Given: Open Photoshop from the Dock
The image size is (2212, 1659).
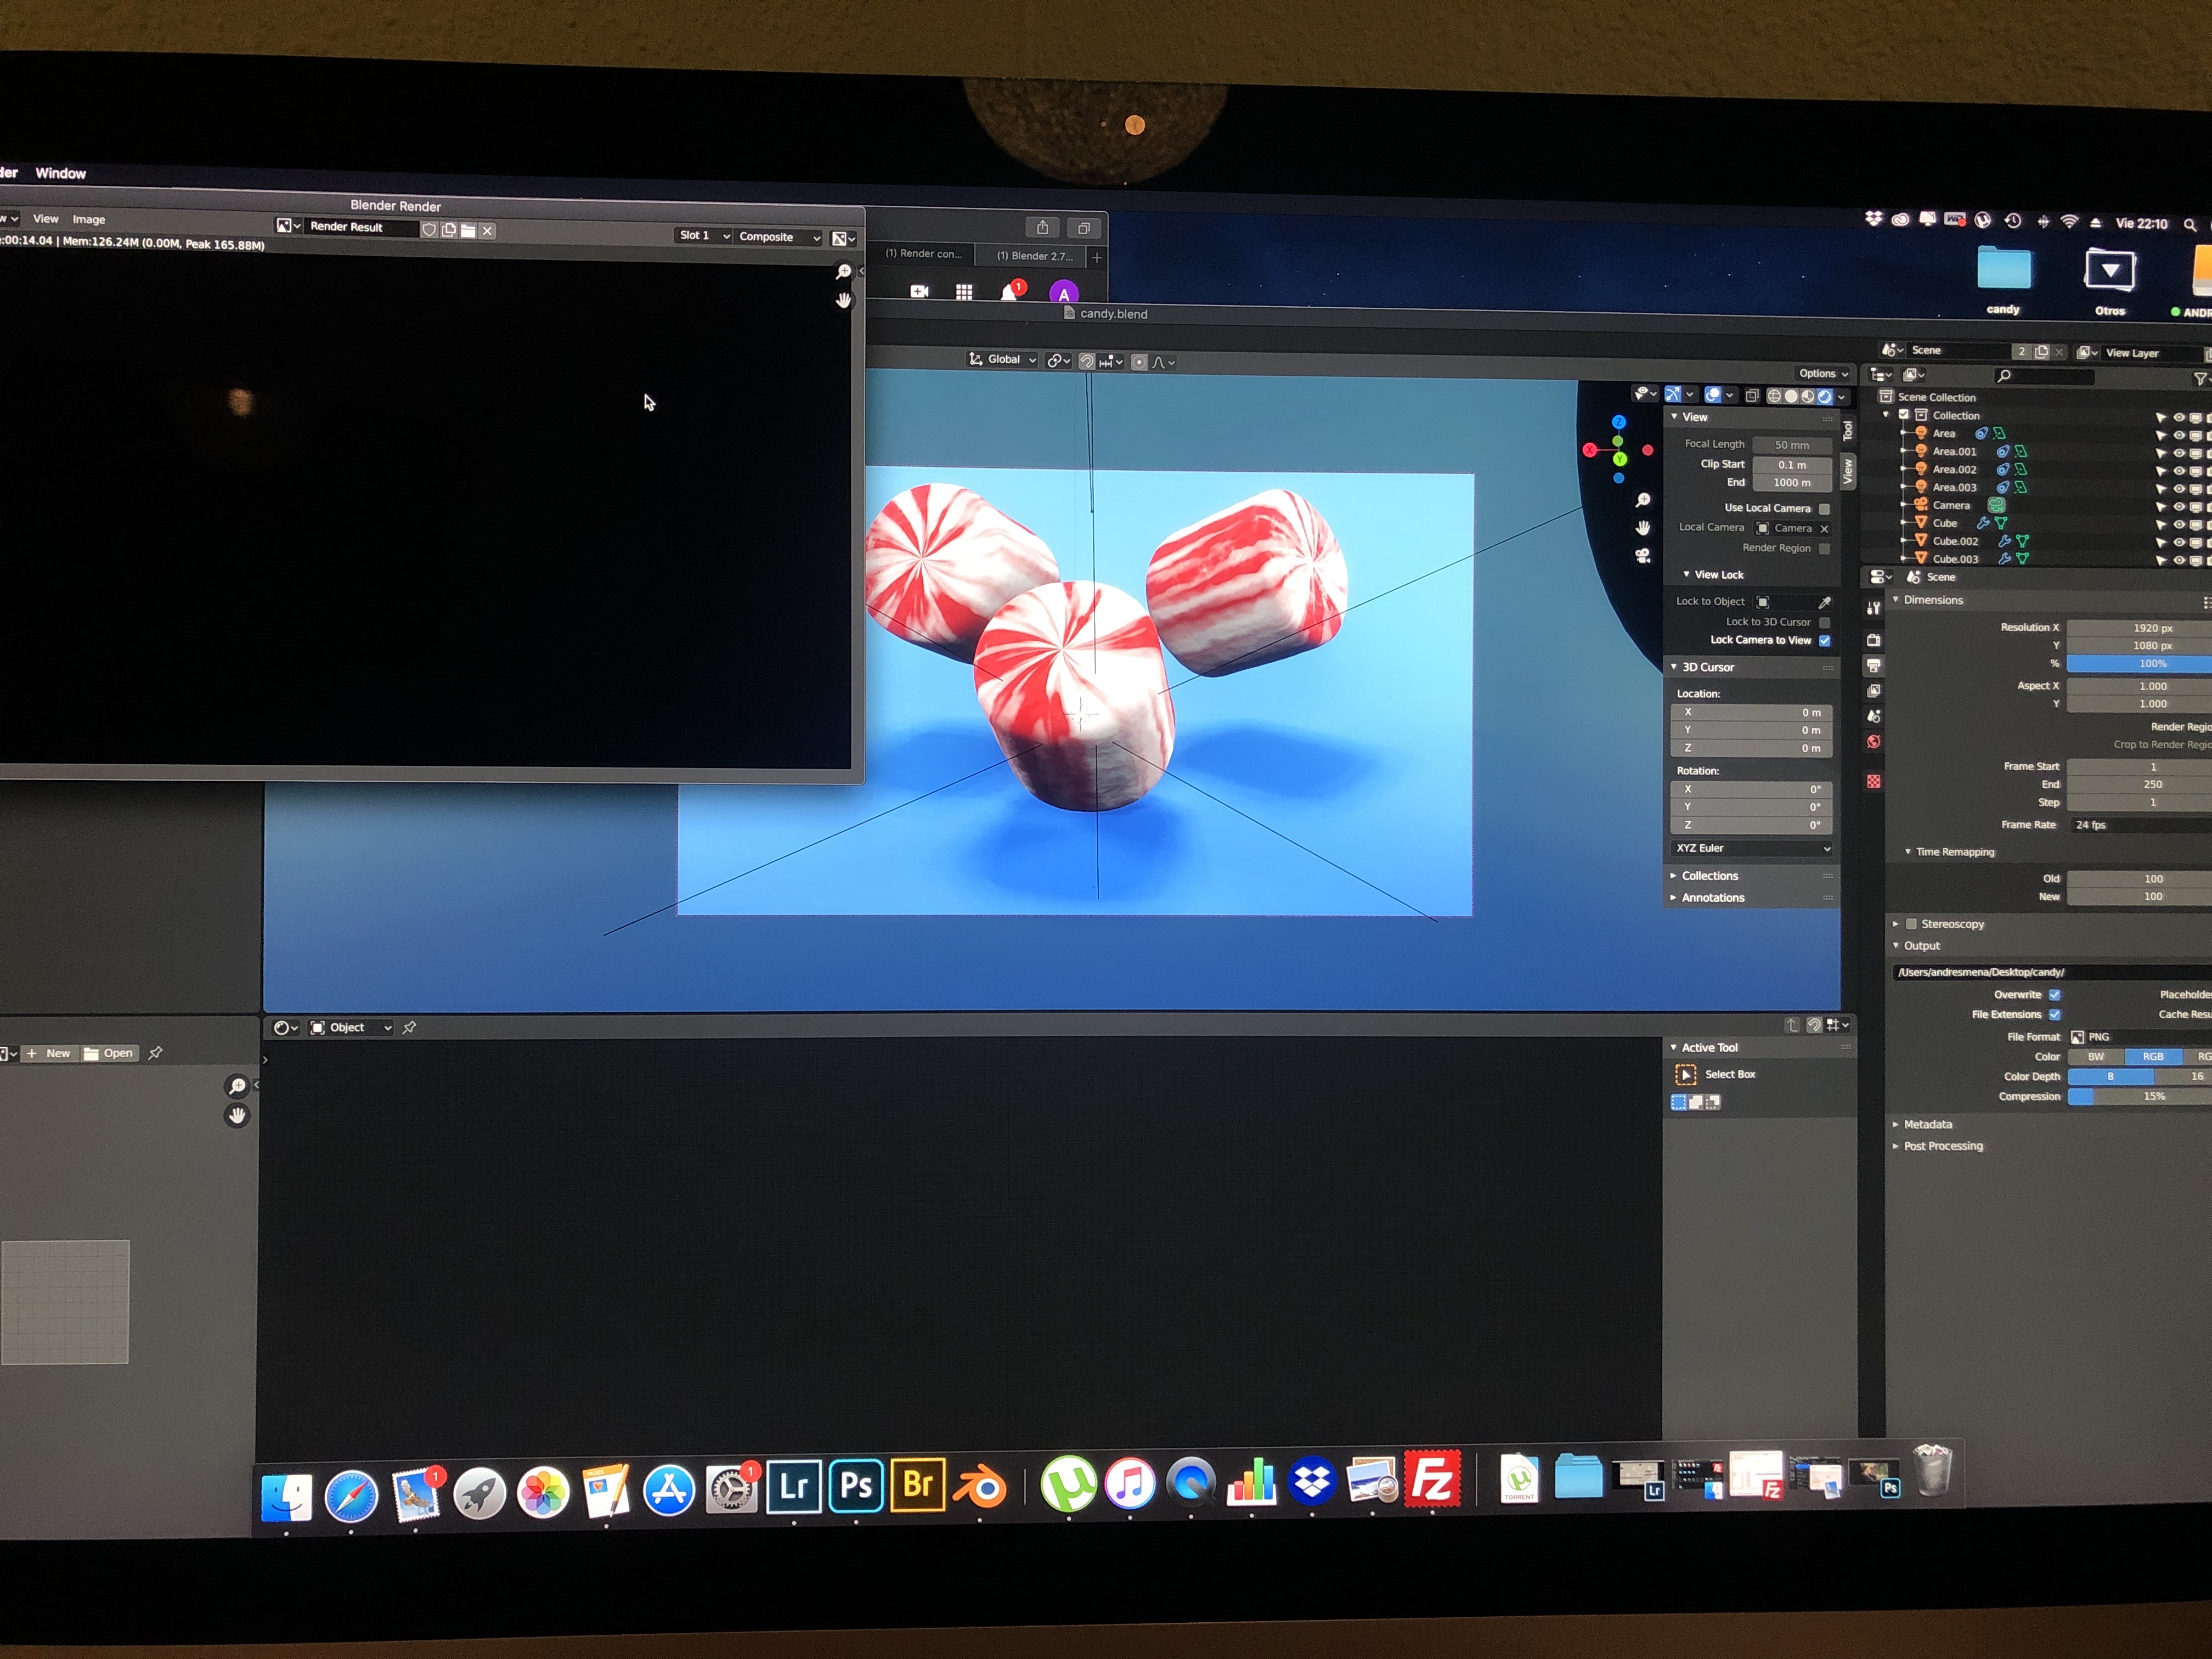Looking at the screenshot, I should click(856, 1485).
